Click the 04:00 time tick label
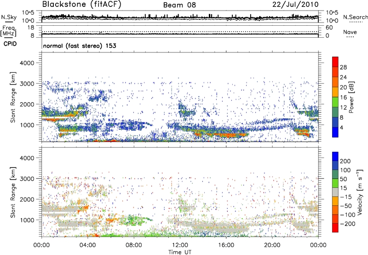This screenshot has height=255, width=368. coord(87,245)
